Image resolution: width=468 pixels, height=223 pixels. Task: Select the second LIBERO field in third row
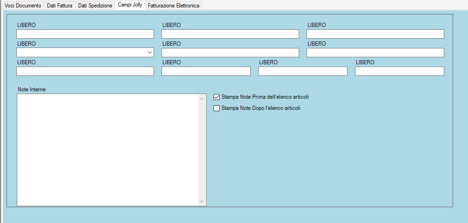tap(206, 71)
